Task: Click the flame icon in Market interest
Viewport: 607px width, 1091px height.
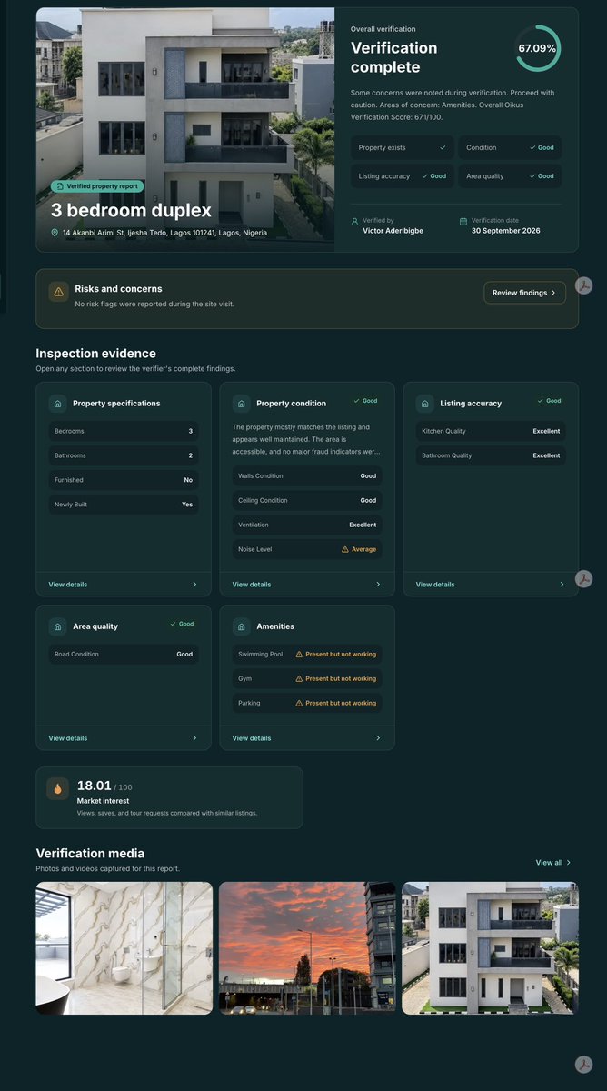Action: click(x=58, y=788)
